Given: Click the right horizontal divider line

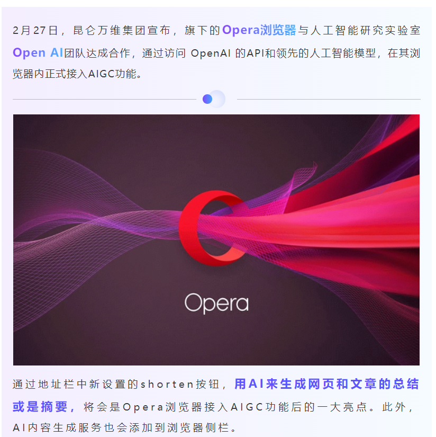Looking at the screenshot, I should pos(329,99).
